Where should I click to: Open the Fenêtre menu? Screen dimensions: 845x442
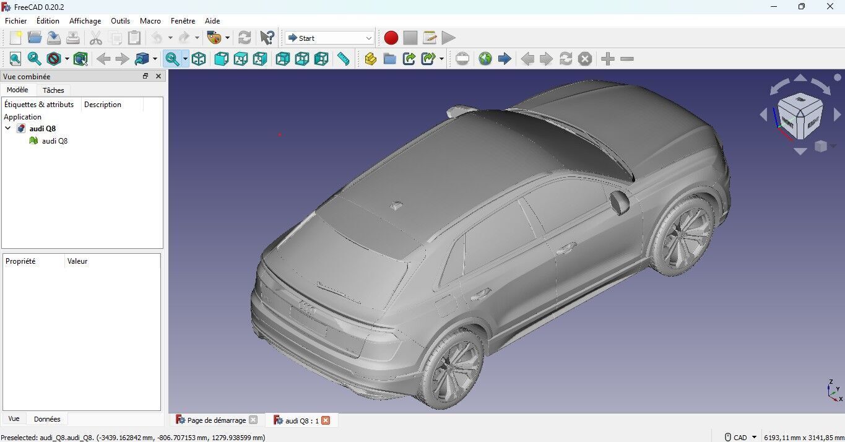click(x=183, y=20)
